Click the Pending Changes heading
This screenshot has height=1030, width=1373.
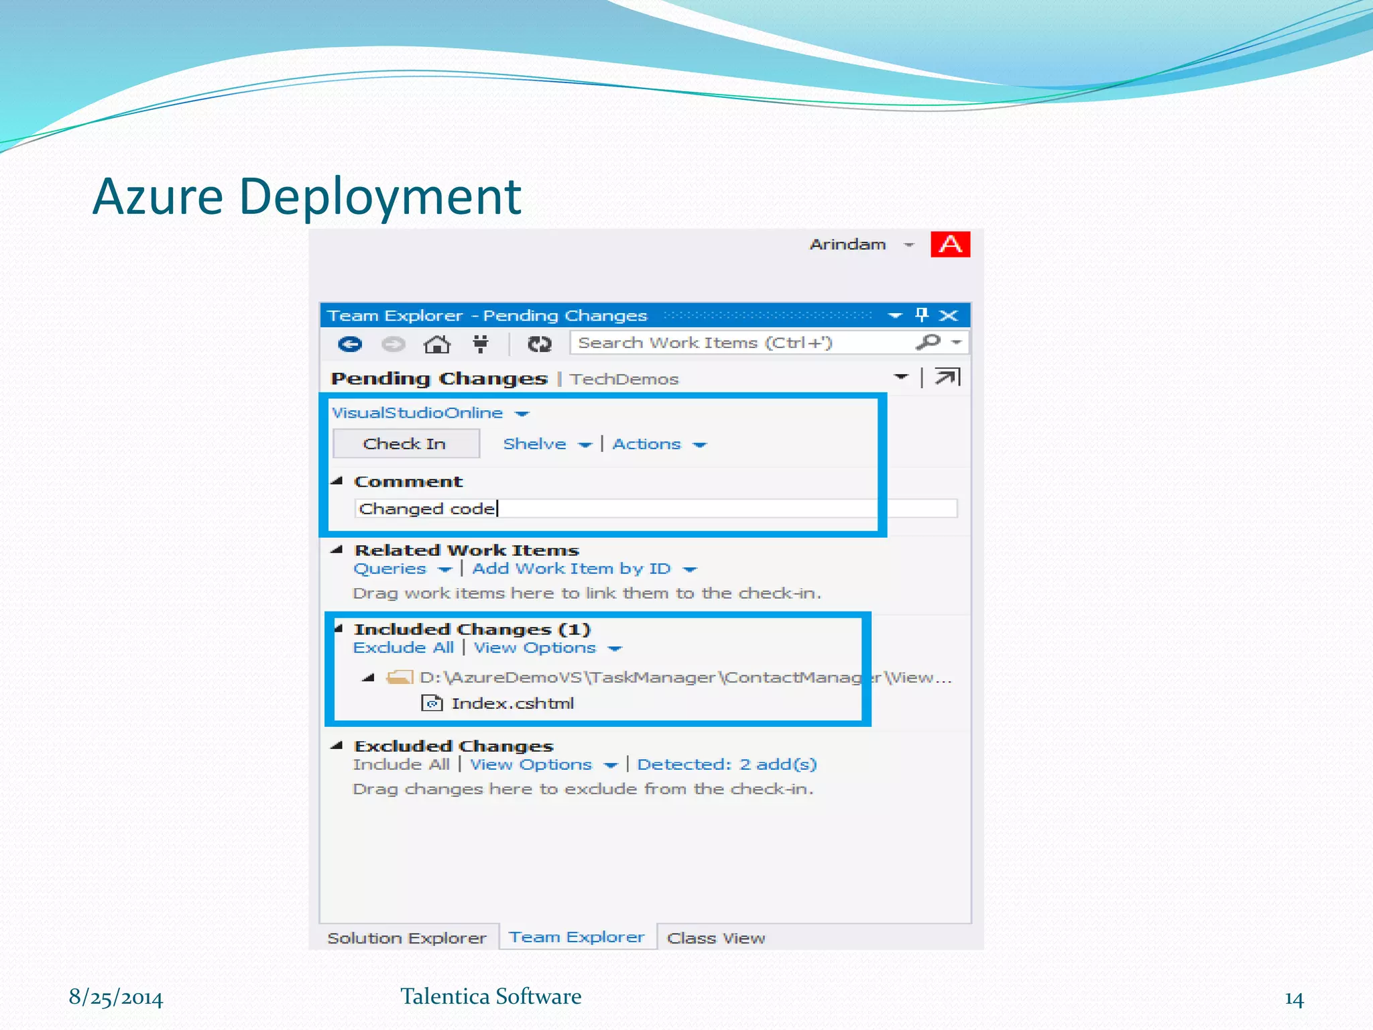439,379
